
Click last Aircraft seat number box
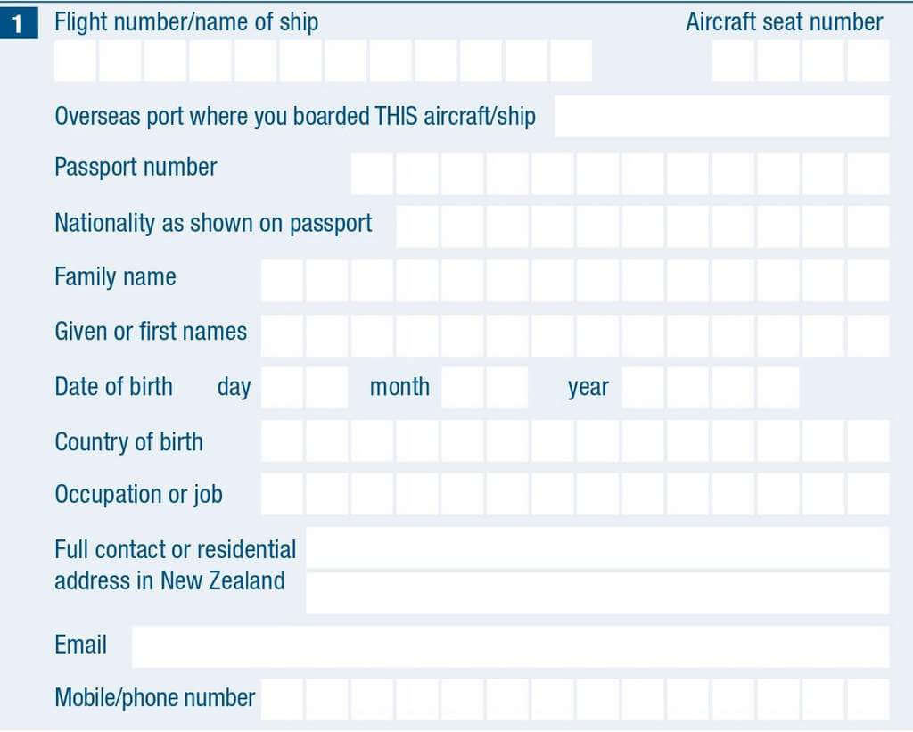(868, 61)
